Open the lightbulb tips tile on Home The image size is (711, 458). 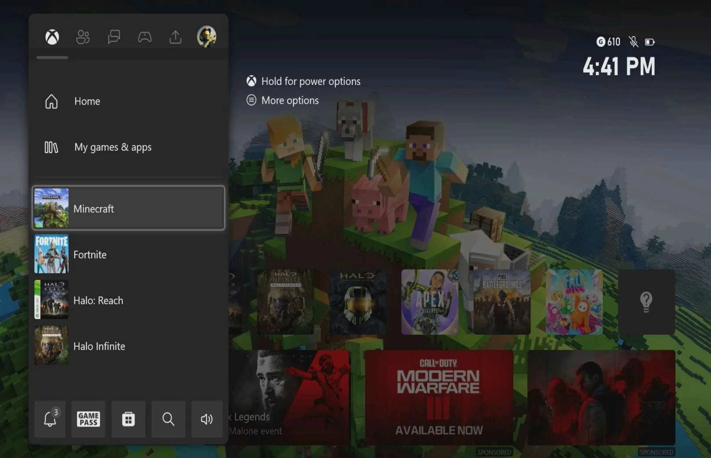point(646,302)
